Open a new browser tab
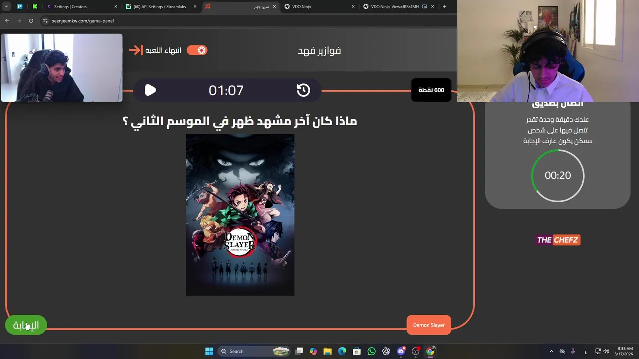This screenshot has height=359, width=639. click(x=444, y=7)
